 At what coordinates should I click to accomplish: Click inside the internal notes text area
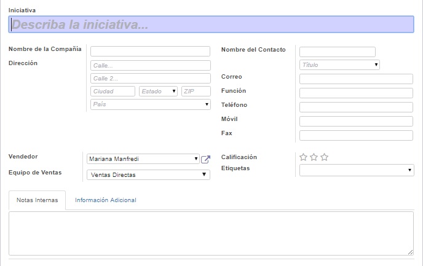click(211, 233)
